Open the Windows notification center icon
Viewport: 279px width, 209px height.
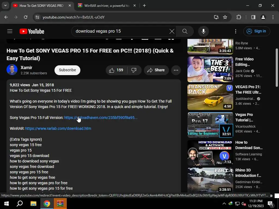click(x=270, y=204)
